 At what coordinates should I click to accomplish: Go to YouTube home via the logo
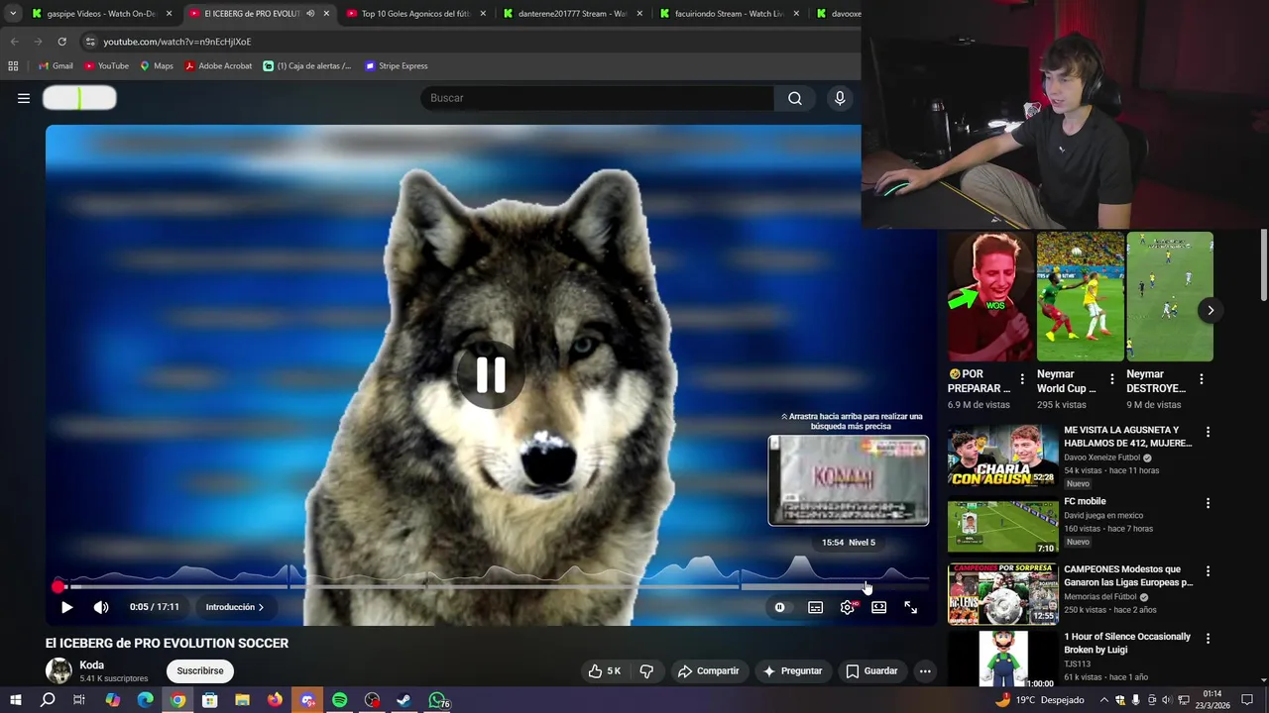[x=79, y=98]
